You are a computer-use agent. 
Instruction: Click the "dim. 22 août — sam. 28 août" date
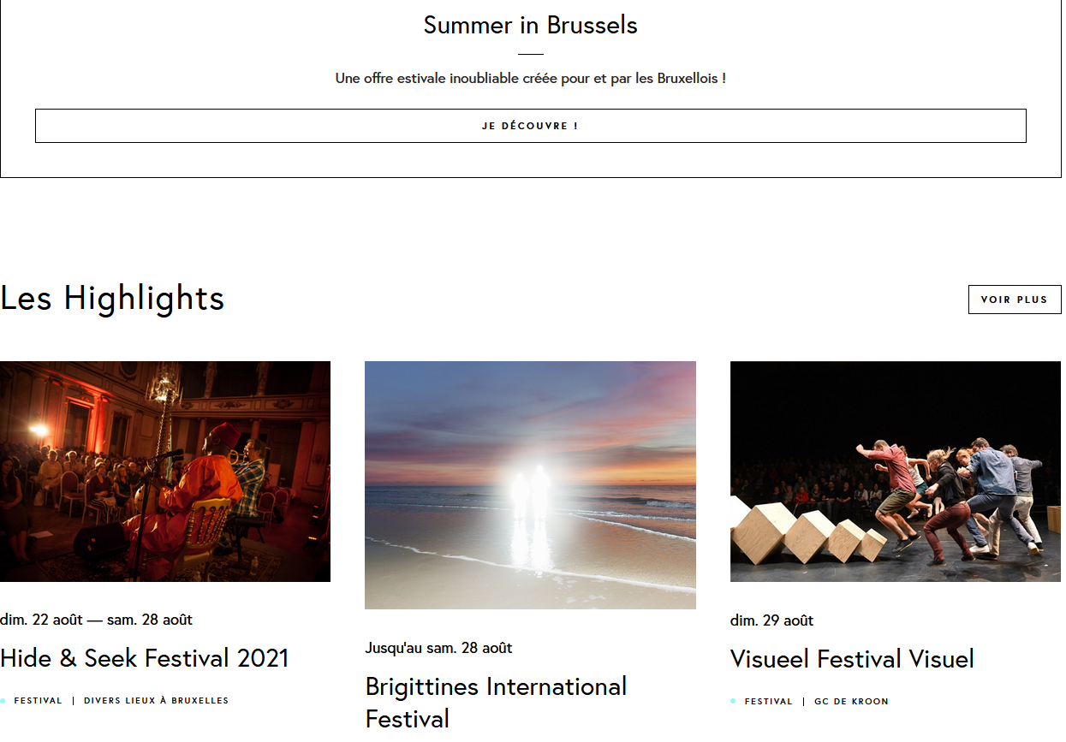coord(96,620)
